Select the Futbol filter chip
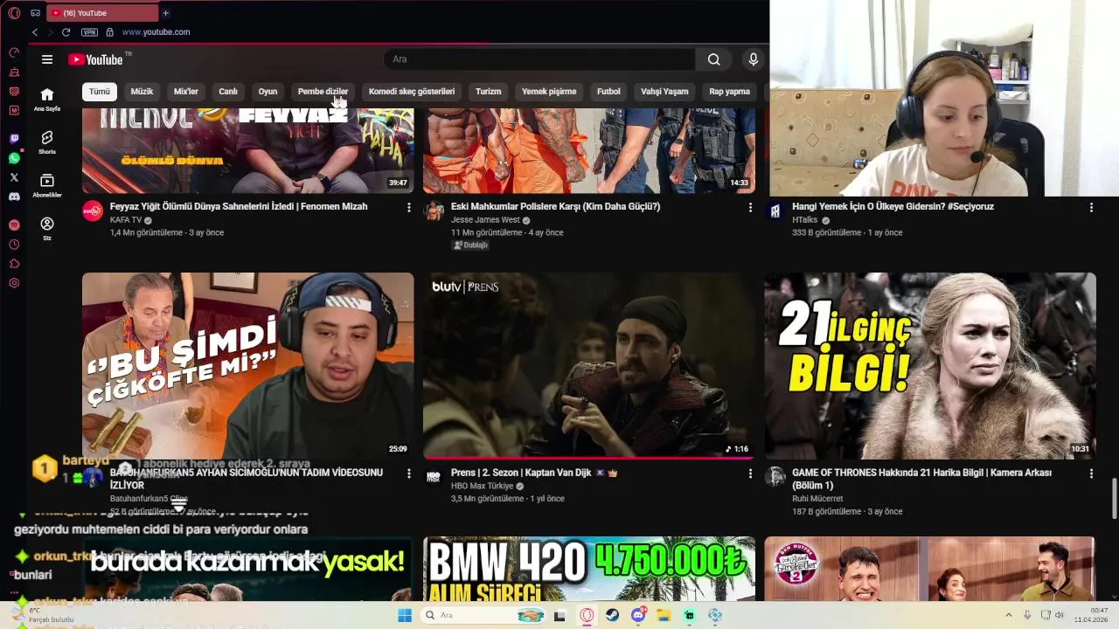Screen dimensions: 1119x629 click(x=608, y=92)
